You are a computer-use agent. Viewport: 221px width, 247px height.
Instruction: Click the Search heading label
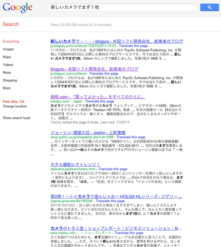pos(11,24)
